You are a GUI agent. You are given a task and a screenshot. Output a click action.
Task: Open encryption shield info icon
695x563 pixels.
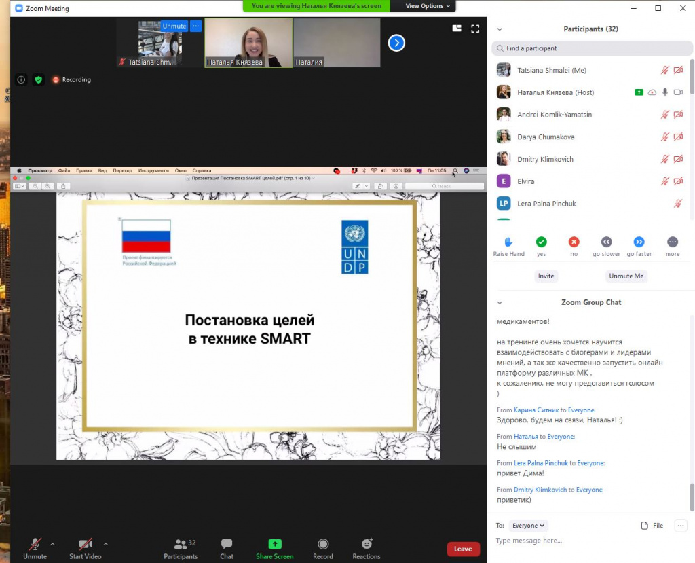pos(39,79)
